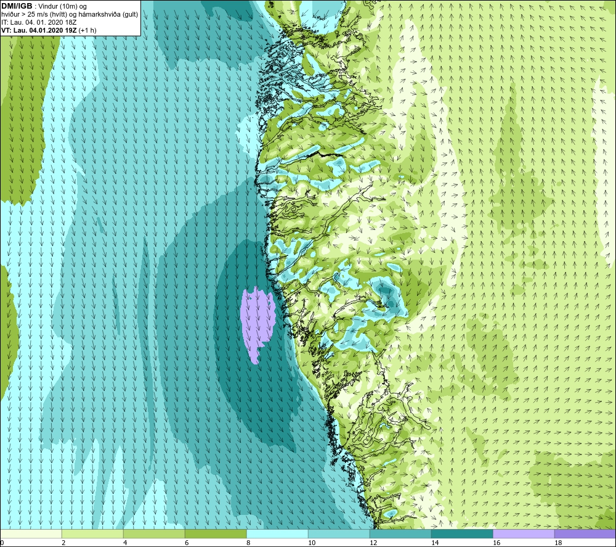Click the purple legend swatch above 18 m/s
Screen dimensions: 616x547
[x=585, y=533]
